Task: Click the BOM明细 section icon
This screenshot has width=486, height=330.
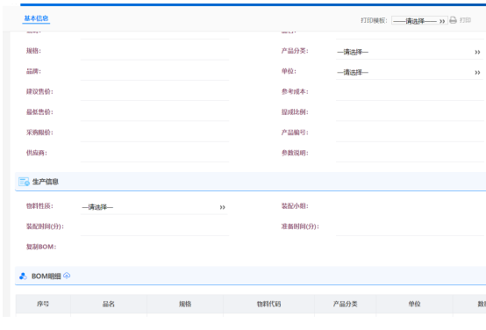Action: (x=23, y=276)
